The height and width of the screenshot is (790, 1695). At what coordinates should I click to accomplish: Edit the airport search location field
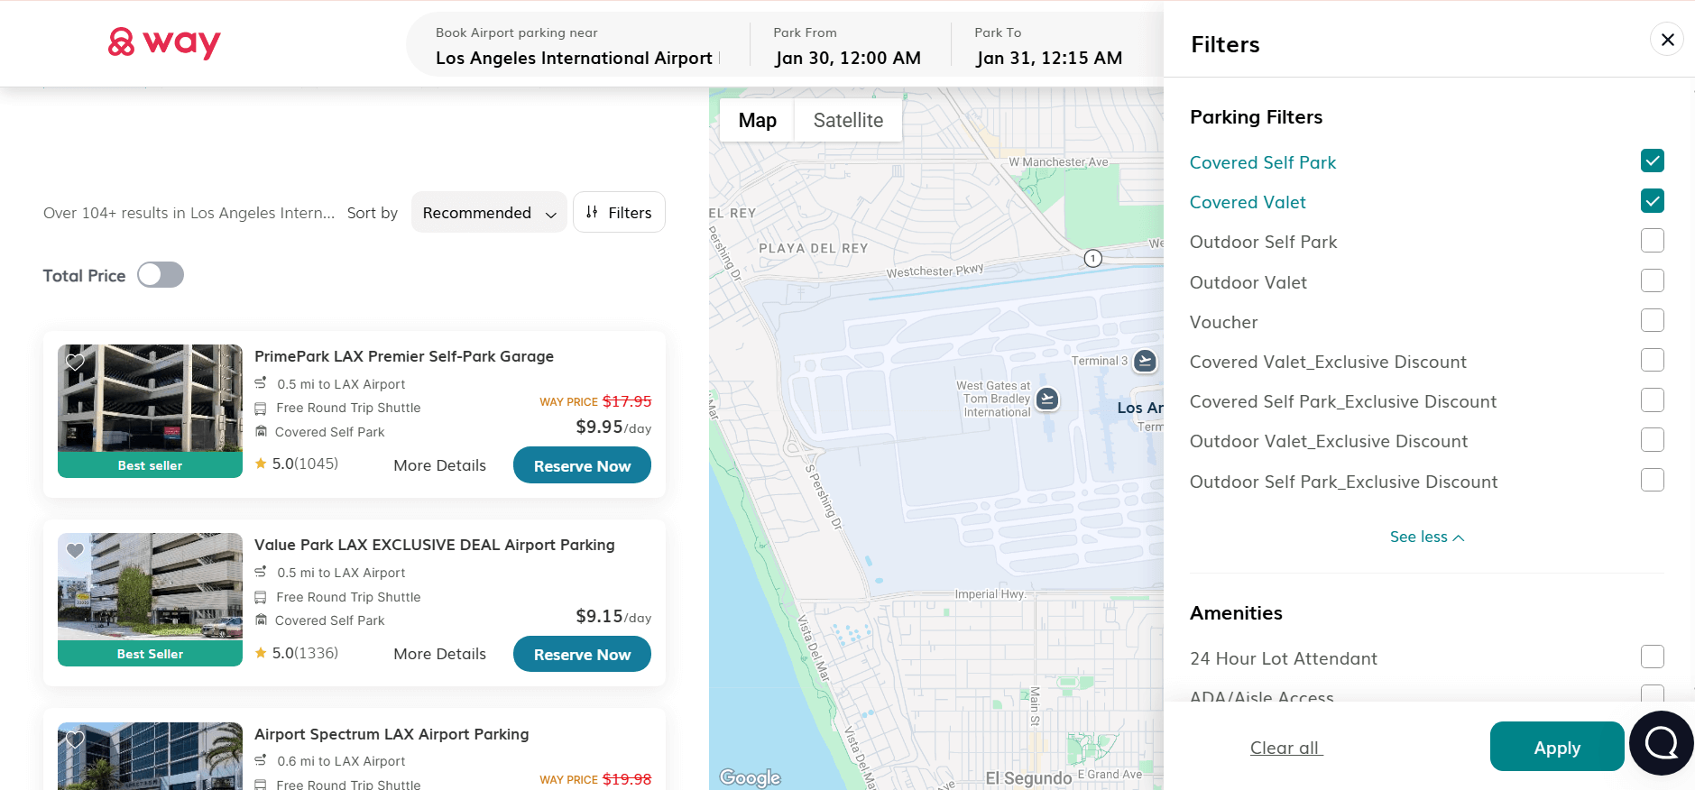tap(574, 58)
